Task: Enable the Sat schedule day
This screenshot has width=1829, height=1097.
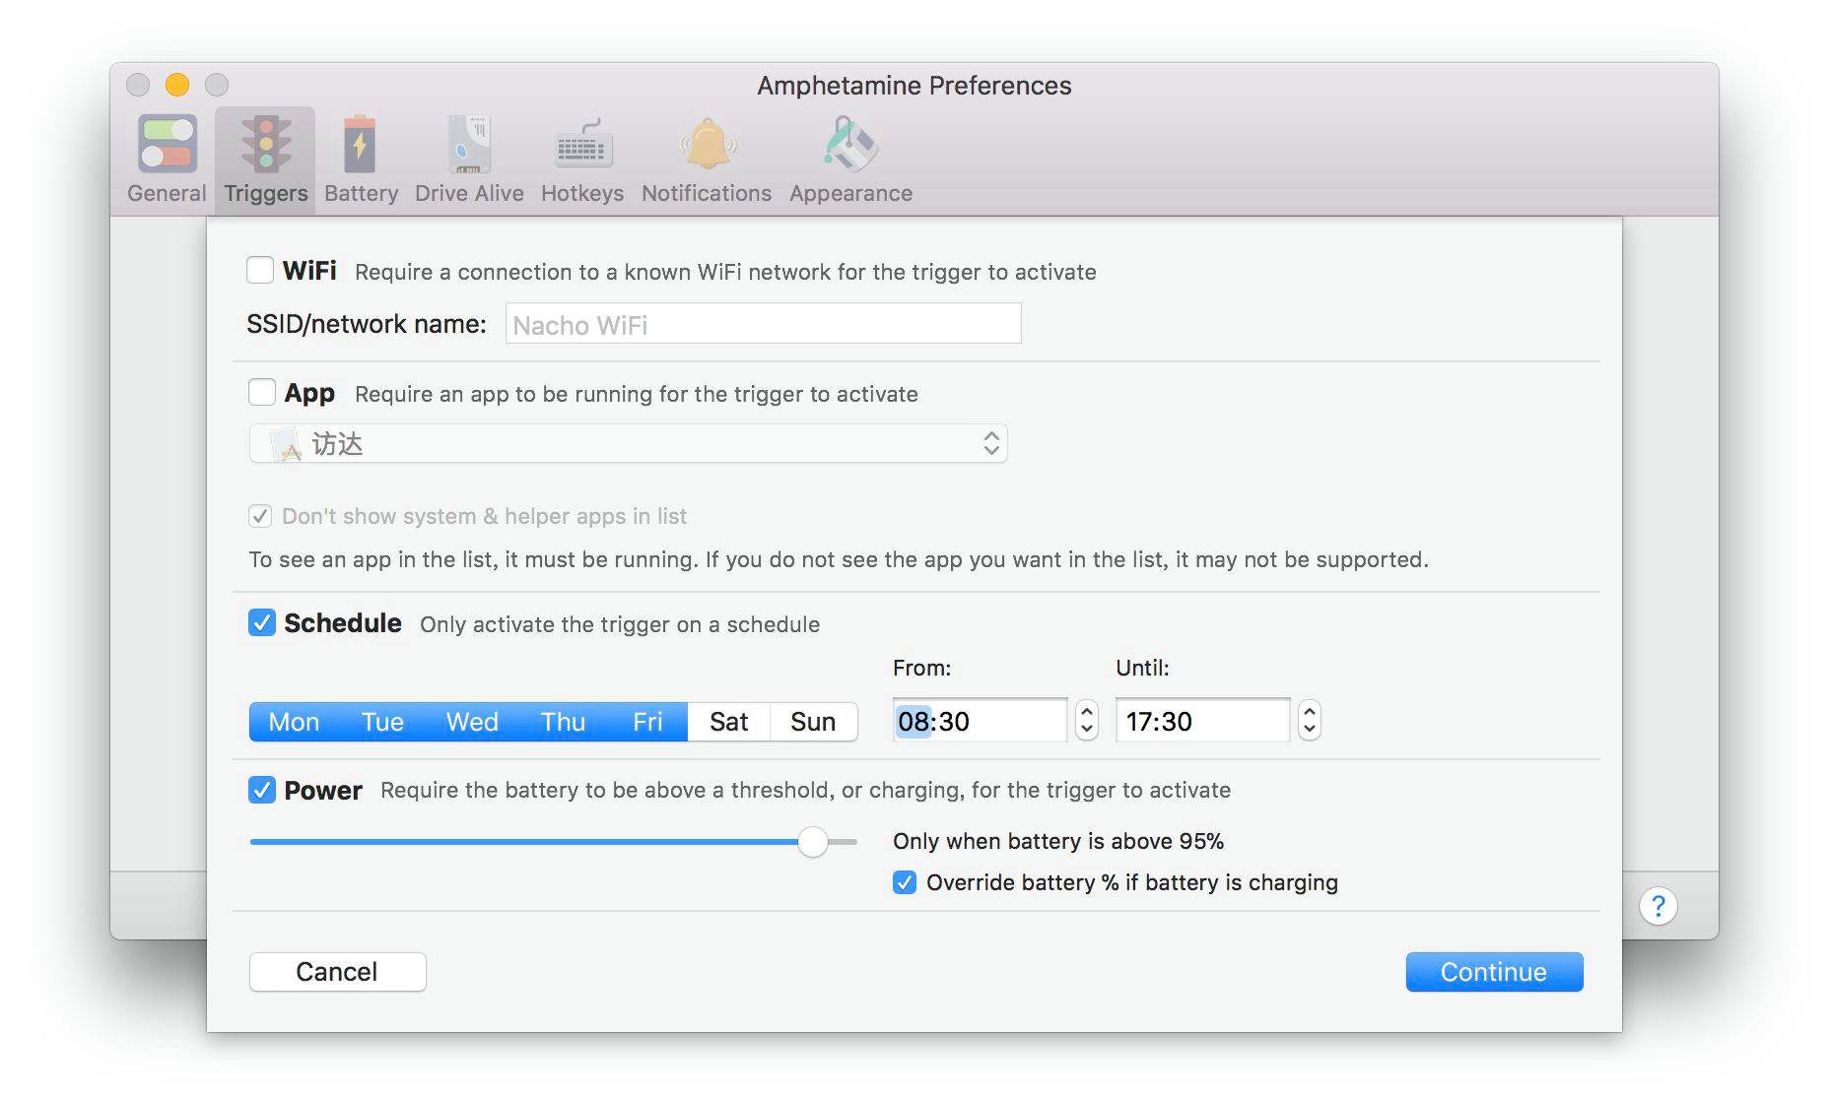Action: point(729,722)
